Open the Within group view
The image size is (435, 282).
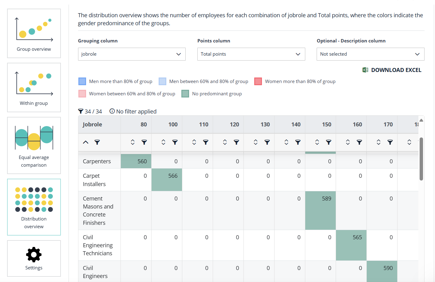point(34,87)
